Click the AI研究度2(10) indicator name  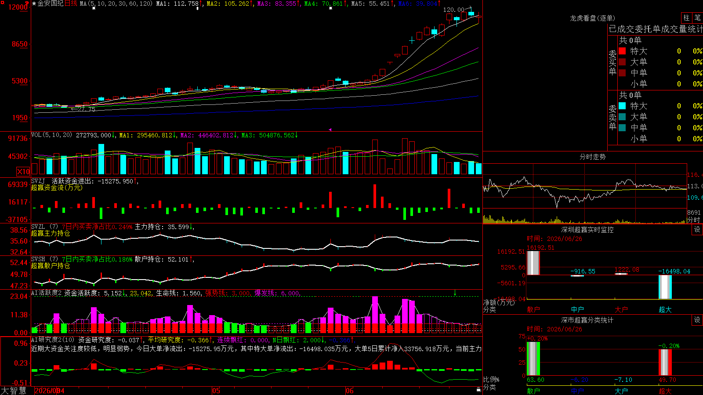[x=53, y=340]
